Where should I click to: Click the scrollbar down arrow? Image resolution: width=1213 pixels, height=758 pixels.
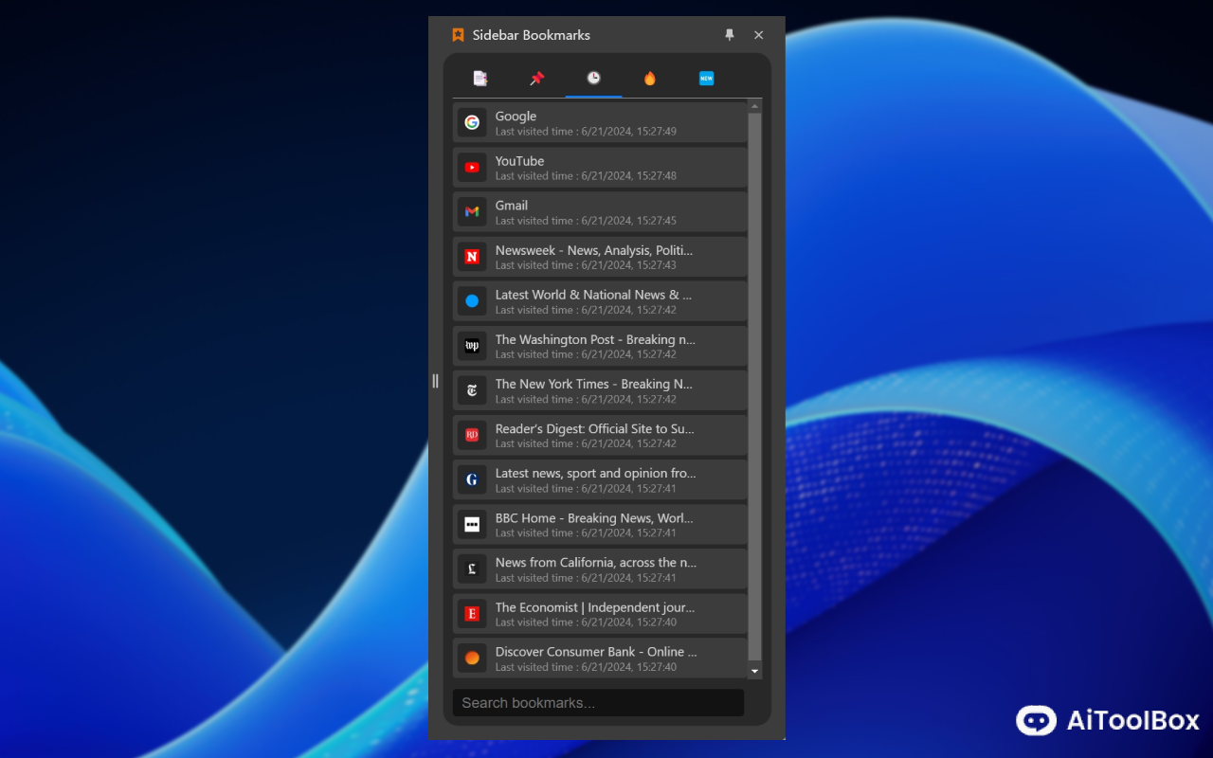coord(755,671)
